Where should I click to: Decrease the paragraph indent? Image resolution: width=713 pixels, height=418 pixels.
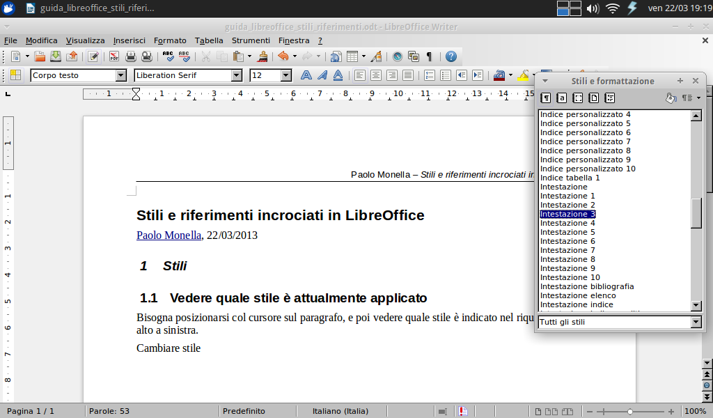(x=462, y=75)
